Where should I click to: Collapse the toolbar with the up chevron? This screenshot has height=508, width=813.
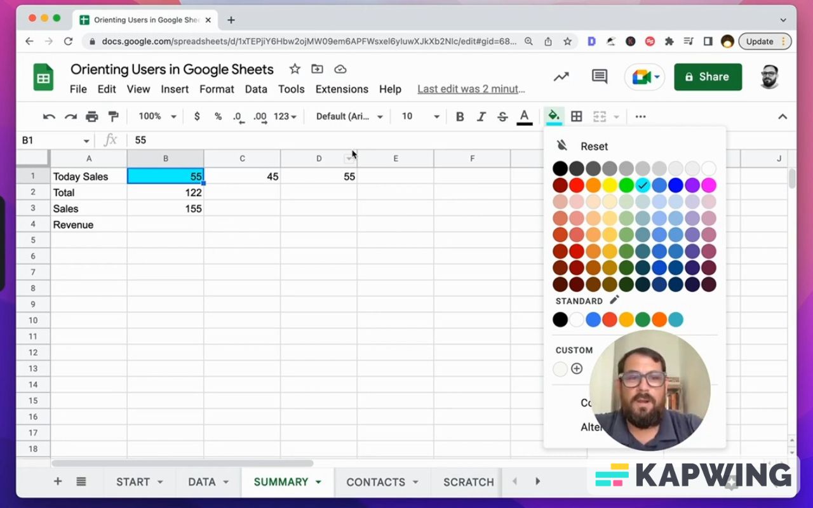783,117
